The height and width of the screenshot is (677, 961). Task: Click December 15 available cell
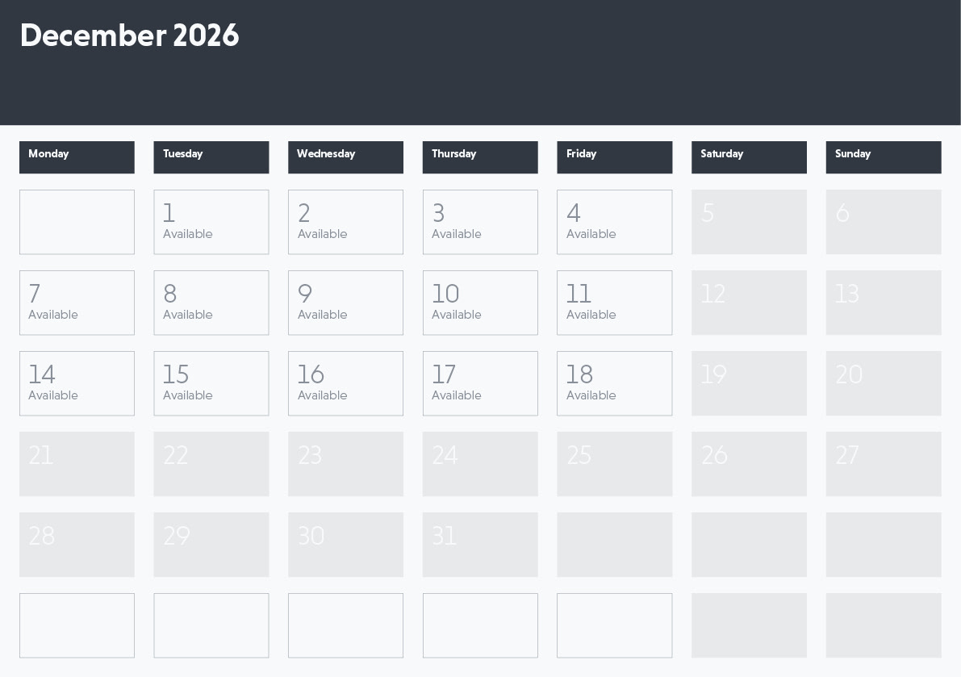coord(211,383)
